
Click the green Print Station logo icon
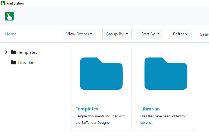(9, 16)
